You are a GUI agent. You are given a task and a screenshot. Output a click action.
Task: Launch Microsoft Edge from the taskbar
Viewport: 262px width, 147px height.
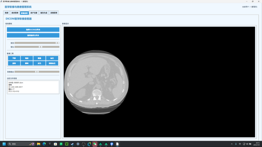(x=44, y=144)
